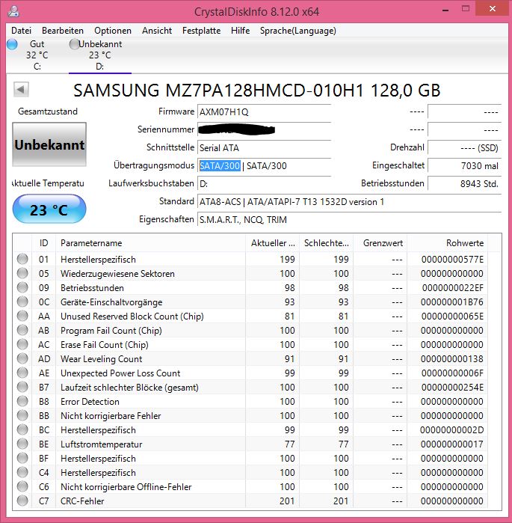Click status circle for Erase Fail Count row
Screen dimensions: 512x523
22,344
